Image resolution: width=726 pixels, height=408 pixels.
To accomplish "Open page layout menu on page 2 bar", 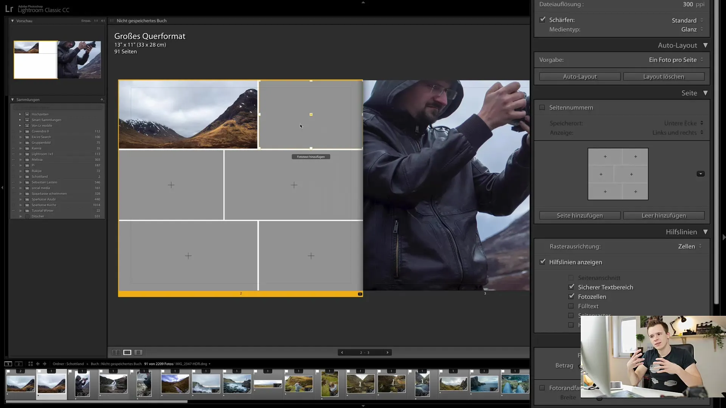I will [x=360, y=294].
